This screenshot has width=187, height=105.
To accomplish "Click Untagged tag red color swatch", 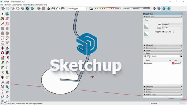I will 173,63.
